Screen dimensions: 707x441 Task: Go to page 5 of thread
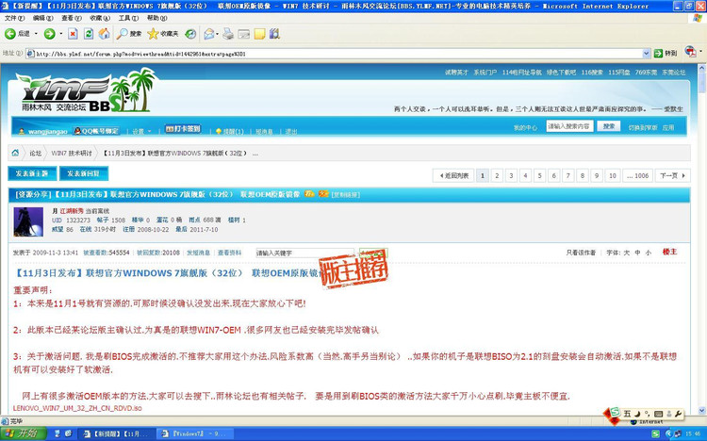[539, 175]
